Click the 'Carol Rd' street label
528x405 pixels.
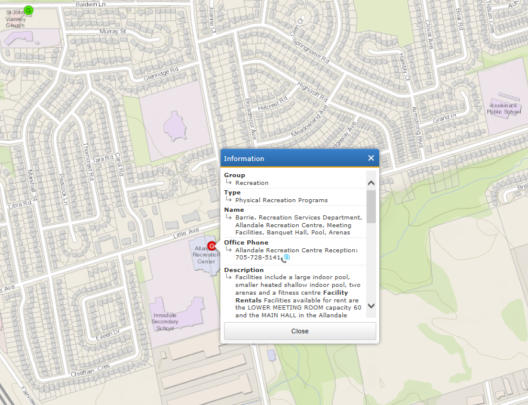point(119,165)
